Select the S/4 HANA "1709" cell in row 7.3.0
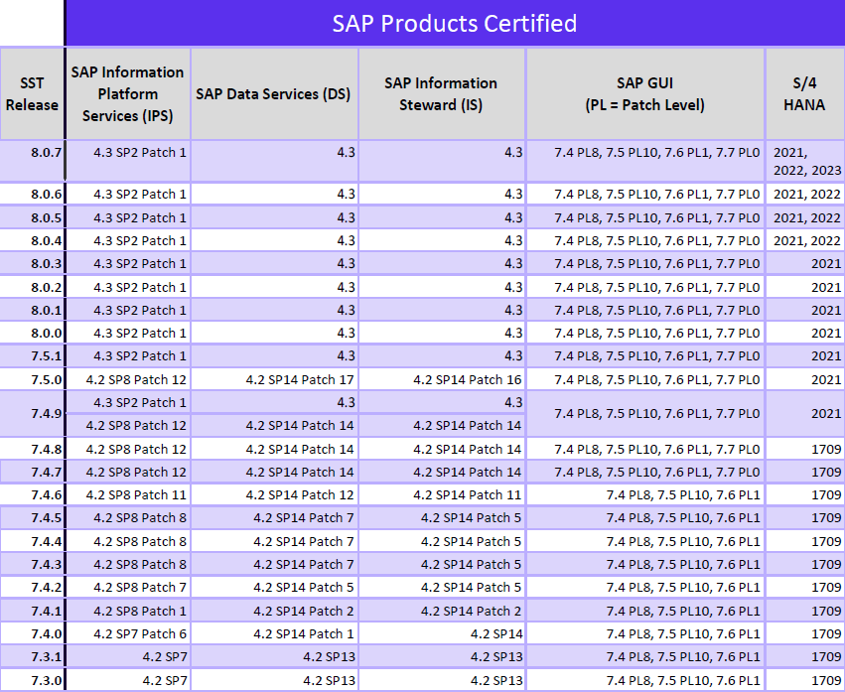The image size is (845, 692). coord(805,680)
